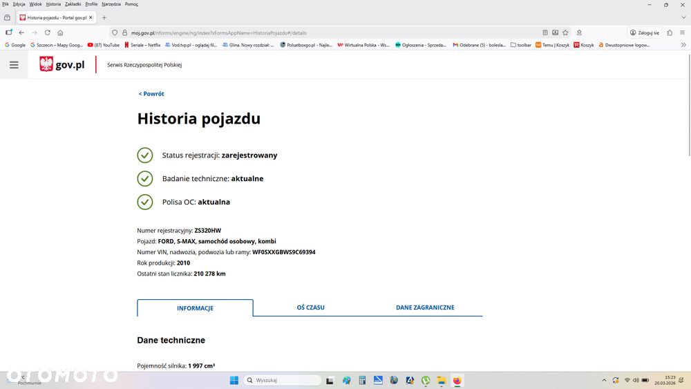Screen dimensions: 691x389
Task: Go forward in browser history
Action: pyautogui.click(x=35, y=32)
